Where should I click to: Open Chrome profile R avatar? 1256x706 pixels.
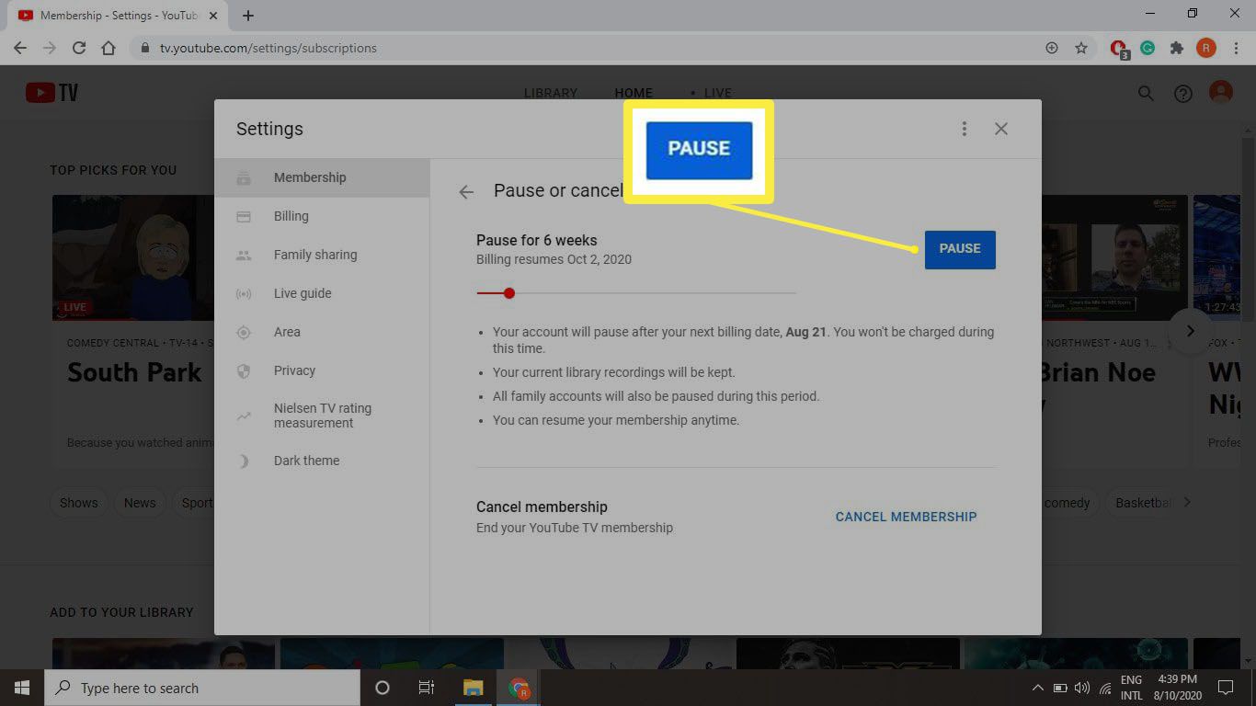click(x=1205, y=48)
